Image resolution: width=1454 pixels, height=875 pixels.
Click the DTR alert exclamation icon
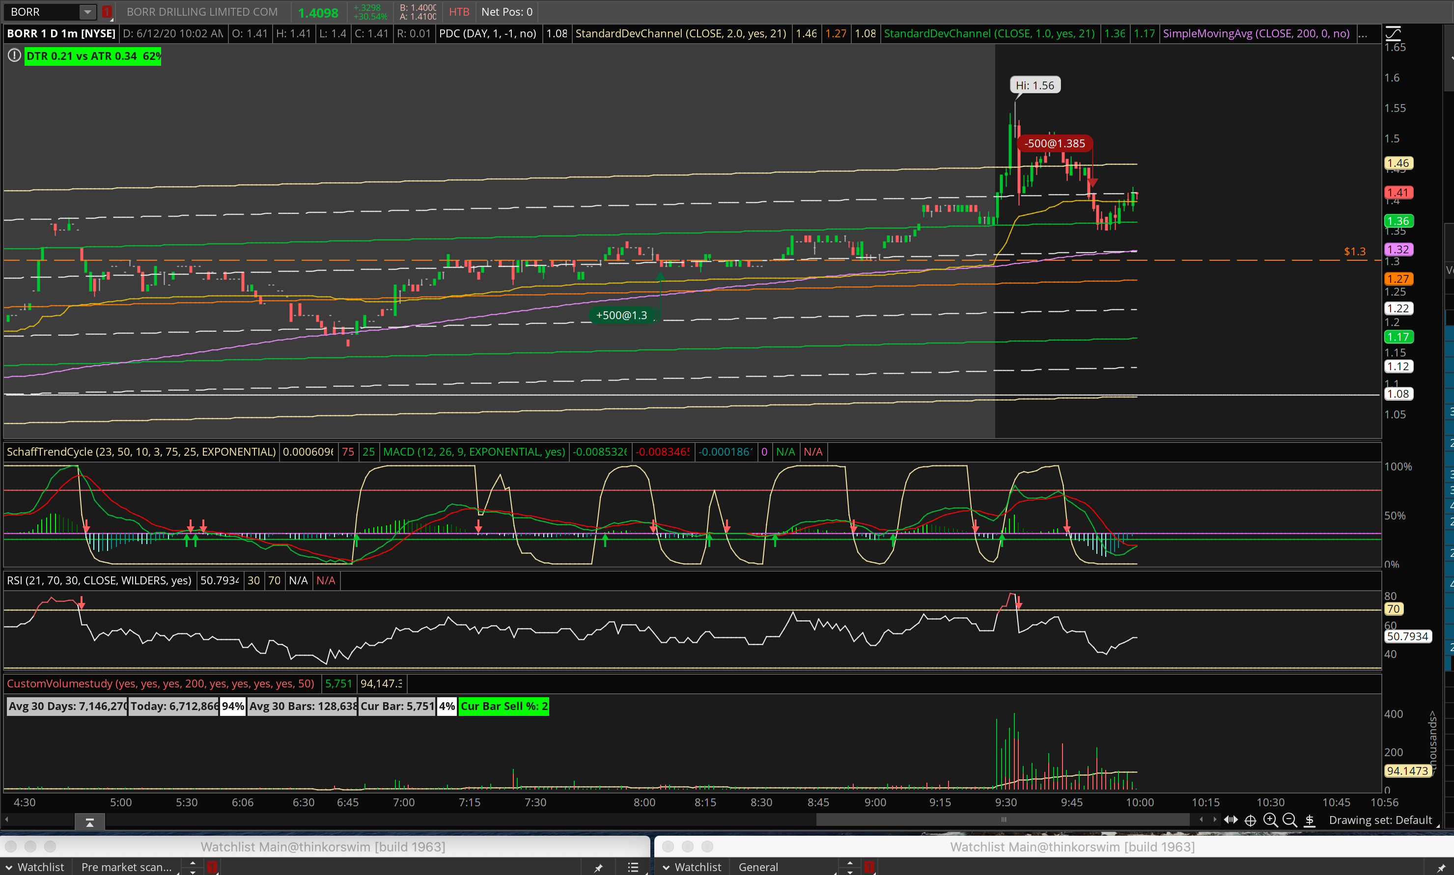(14, 56)
